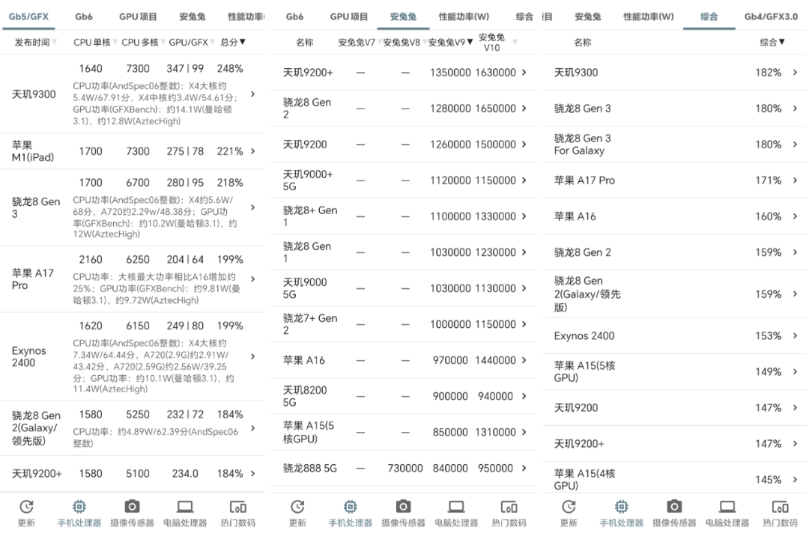This screenshot has width=809, height=533.
Task: Sort by 安兔兔V8 column header
Action: click(404, 42)
